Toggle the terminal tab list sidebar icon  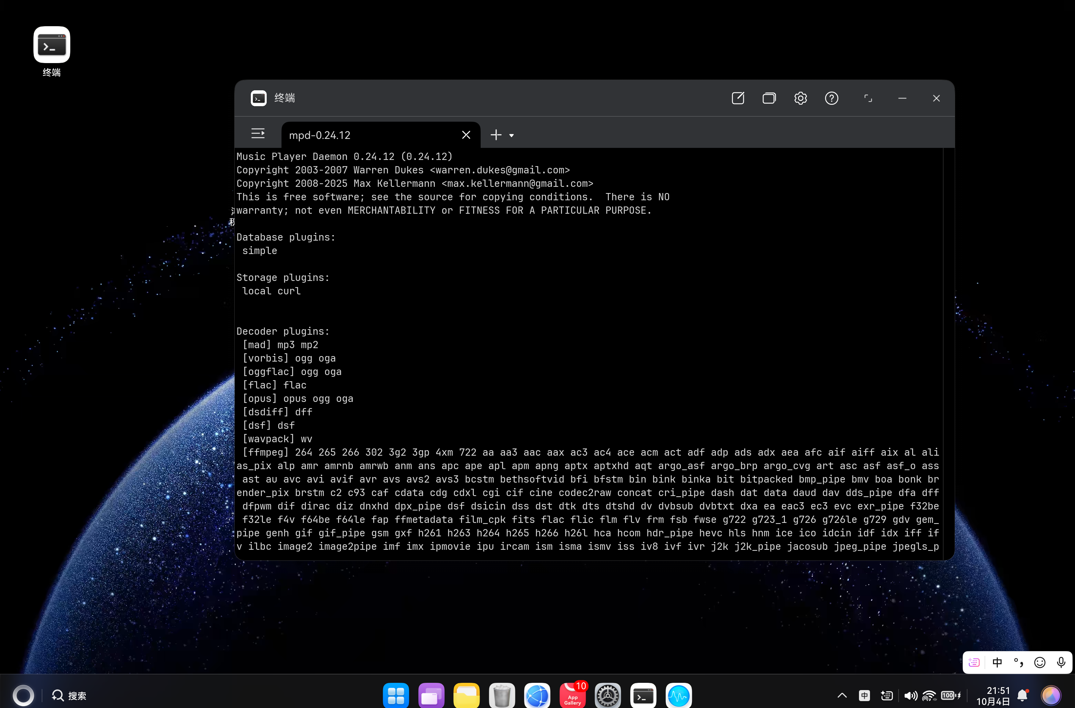258,133
